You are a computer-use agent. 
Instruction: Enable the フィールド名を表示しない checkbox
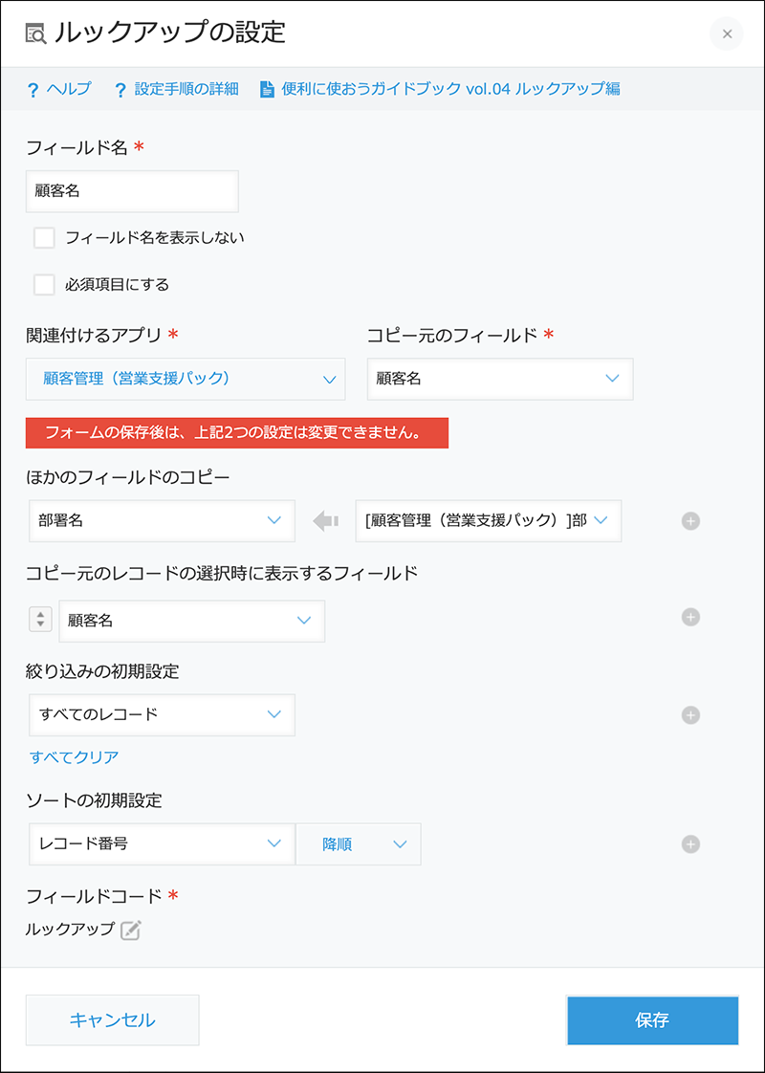click(43, 236)
